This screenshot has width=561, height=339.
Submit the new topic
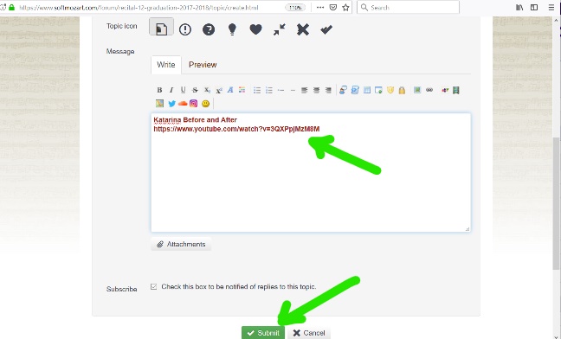coord(263,333)
